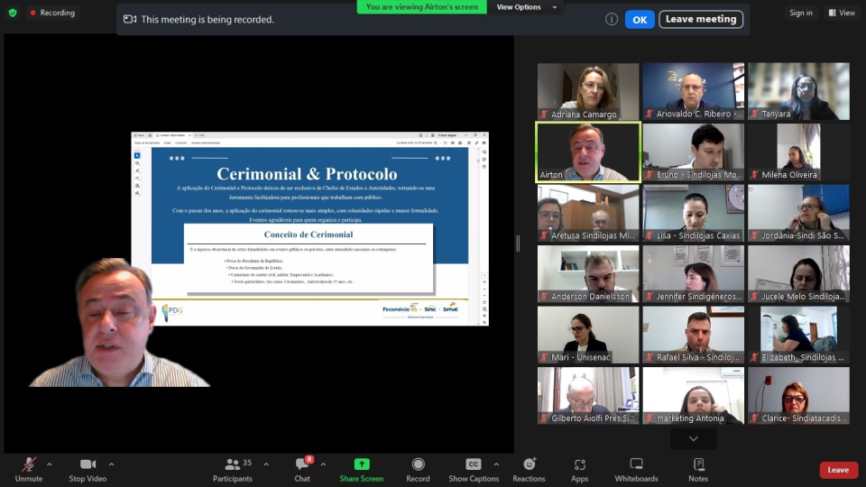The width and height of the screenshot is (866, 487).
Task: Open the Apps panel
Action: [x=579, y=469]
